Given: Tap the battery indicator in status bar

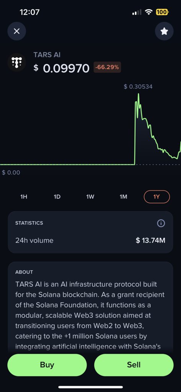Looking at the screenshot, I should (162, 12).
